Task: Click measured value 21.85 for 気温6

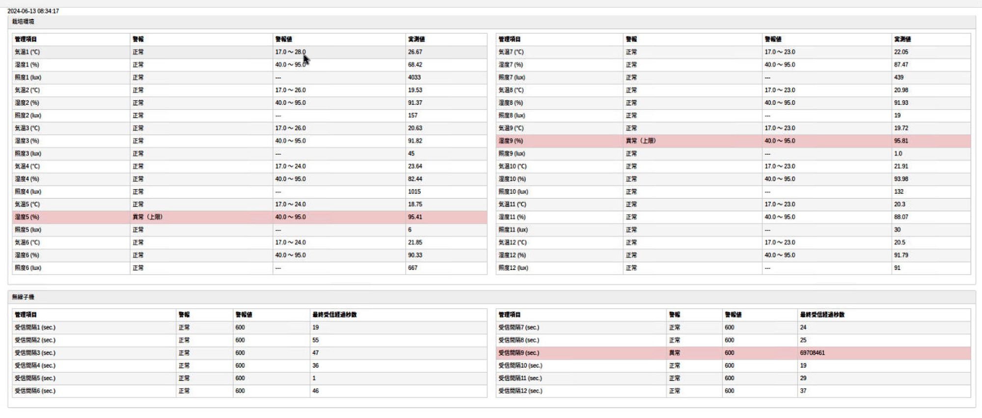Action: (x=415, y=243)
